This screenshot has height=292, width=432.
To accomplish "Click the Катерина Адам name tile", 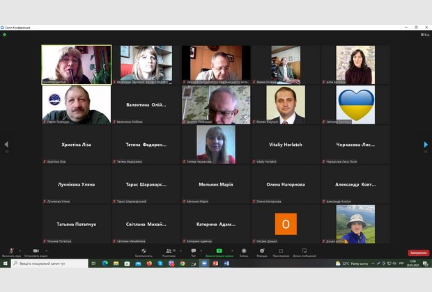I will coord(216,224).
